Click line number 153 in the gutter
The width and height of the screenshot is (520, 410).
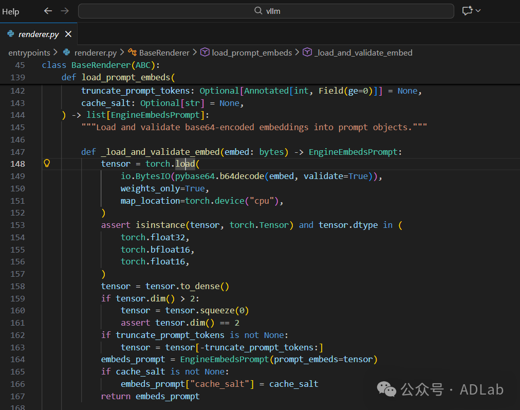17,225
